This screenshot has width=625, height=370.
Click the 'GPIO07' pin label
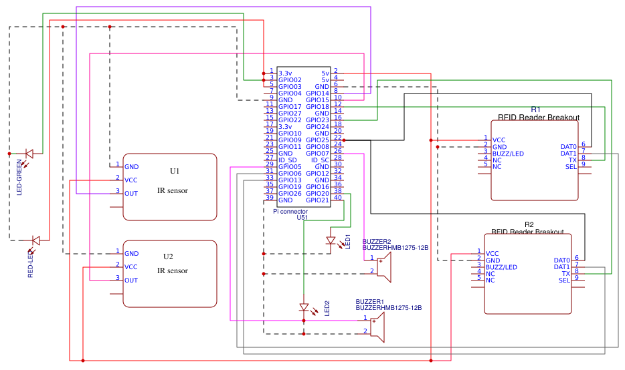point(317,154)
